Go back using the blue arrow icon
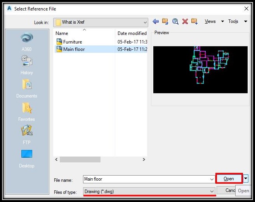This screenshot has width=255, height=202. coord(156,21)
